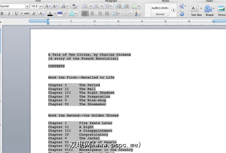Open Change Styles quick menu

click(x=182, y=6)
